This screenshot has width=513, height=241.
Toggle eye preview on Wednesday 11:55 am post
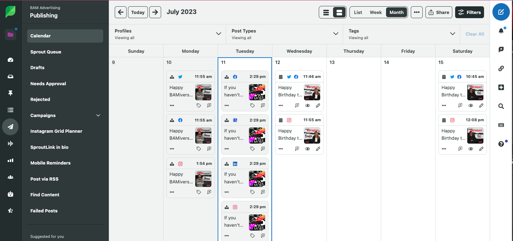point(308,148)
